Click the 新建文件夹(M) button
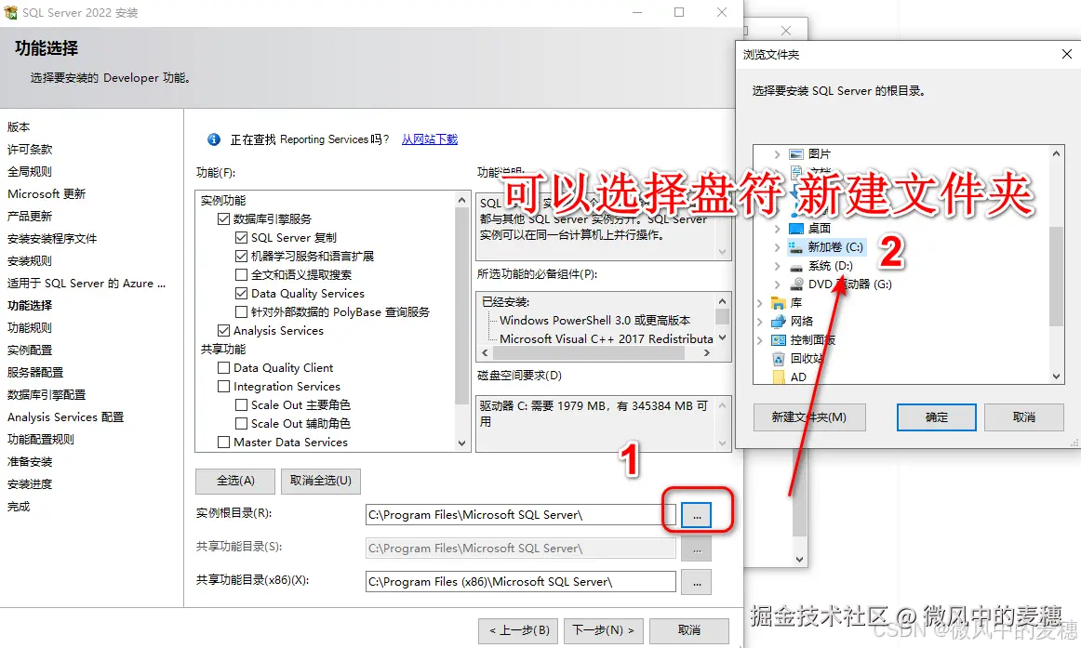 808,417
